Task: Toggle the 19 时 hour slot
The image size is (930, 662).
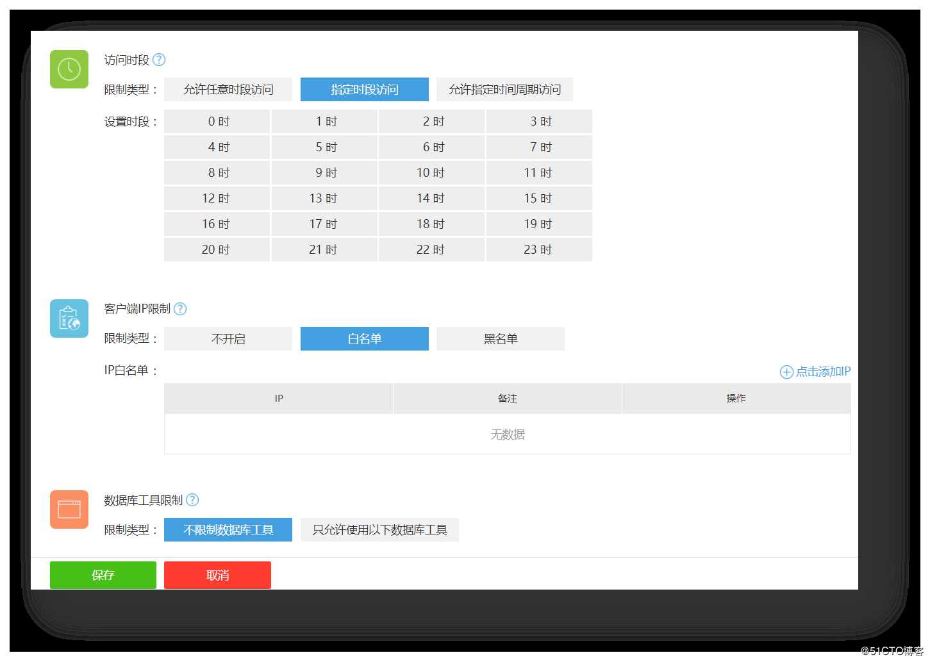Action: (539, 224)
